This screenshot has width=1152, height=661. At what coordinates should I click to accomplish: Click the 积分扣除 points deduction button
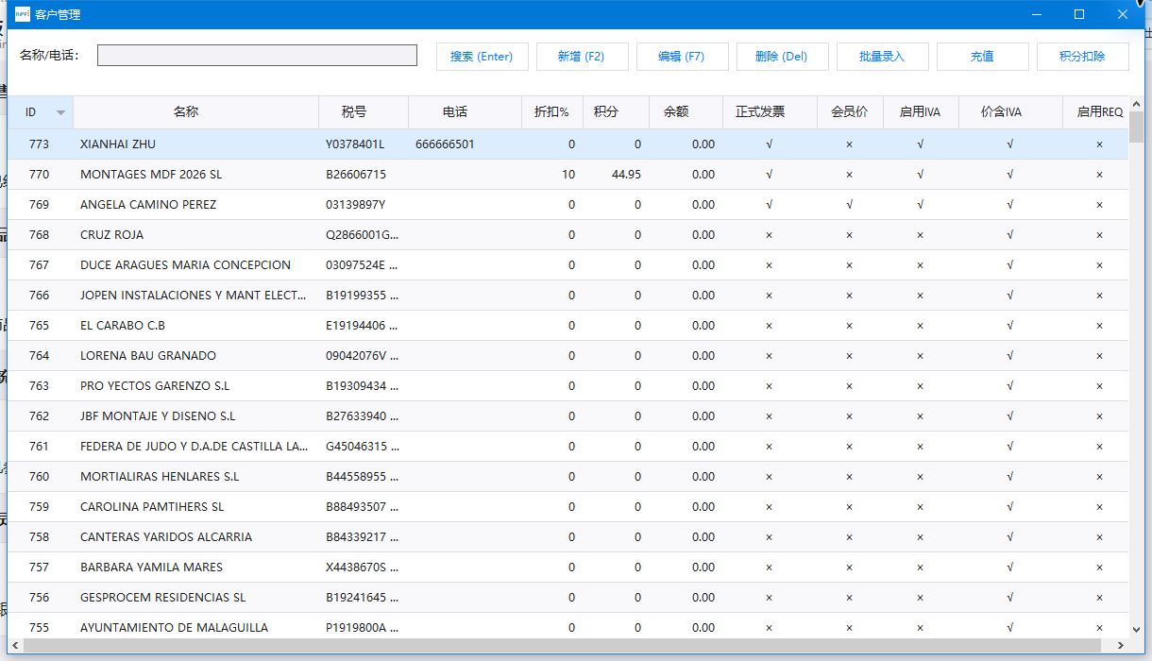point(1082,57)
